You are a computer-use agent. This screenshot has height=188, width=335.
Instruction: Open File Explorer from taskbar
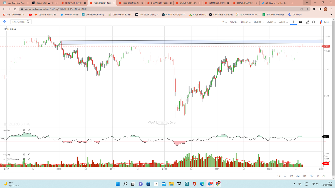[x=171, y=184]
